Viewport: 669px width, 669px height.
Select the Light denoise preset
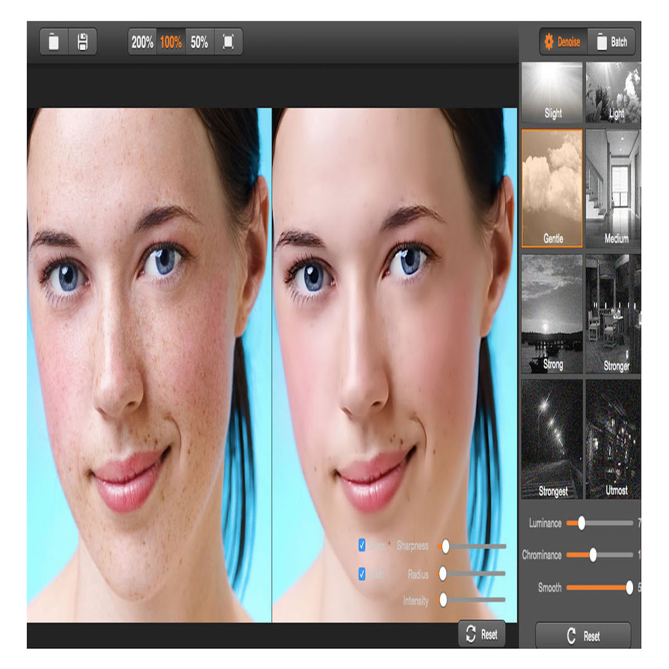tap(613, 92)
